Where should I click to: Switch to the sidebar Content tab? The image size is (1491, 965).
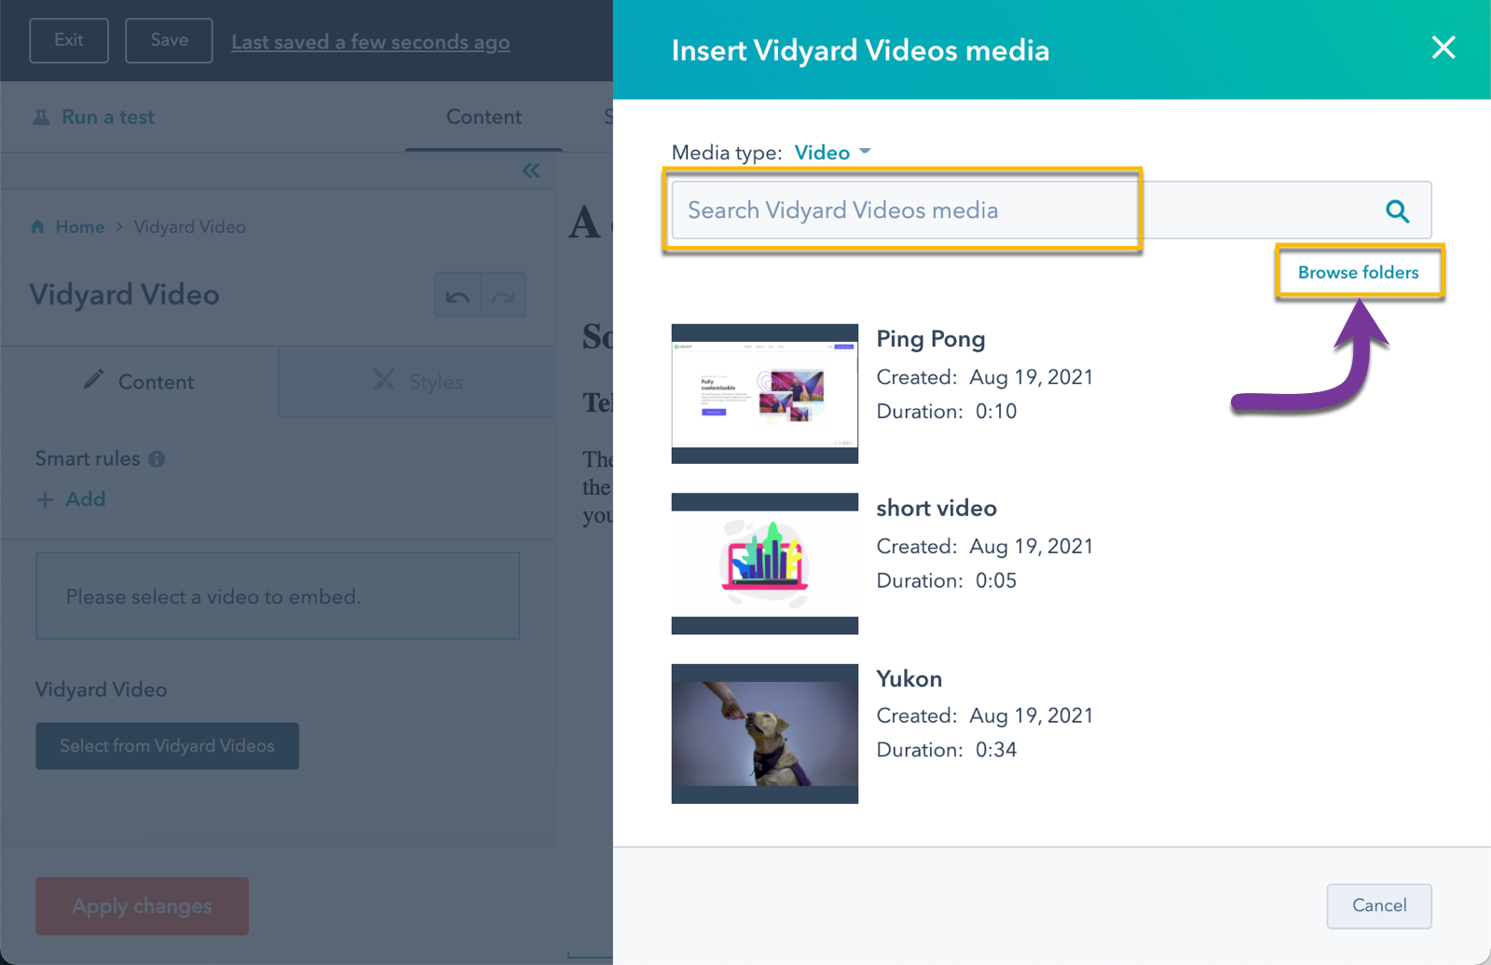coord(140,382)
